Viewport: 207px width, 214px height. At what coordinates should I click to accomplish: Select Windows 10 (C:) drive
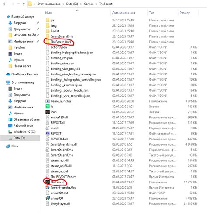(x=24, y=132)
